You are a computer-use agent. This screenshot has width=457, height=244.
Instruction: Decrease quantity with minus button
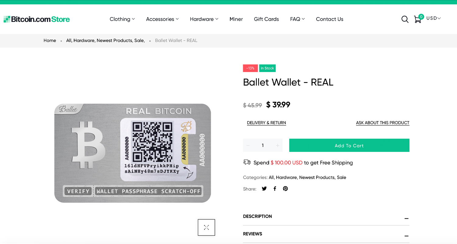[x=248, y=145]
